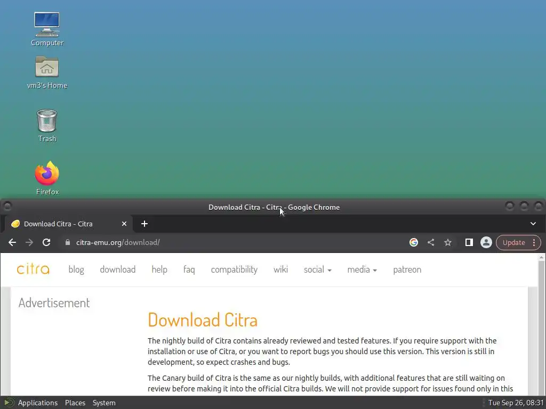Reload the Citra download page
Image resolution: width=546 pixels, height=409 pixels.
pyautogui.click(x=46, y=242)
